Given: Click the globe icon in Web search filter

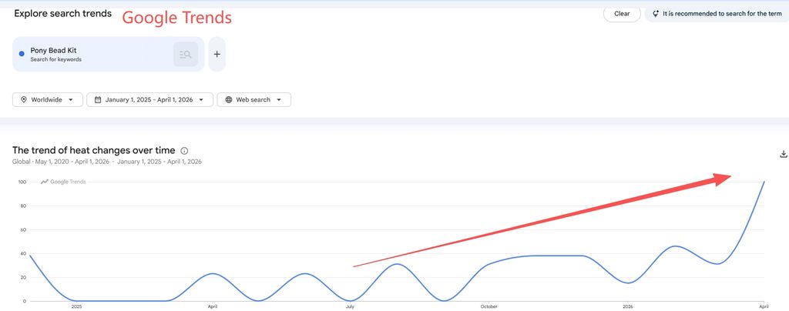Looking at the screenshot, I should (x=228, y=99).
